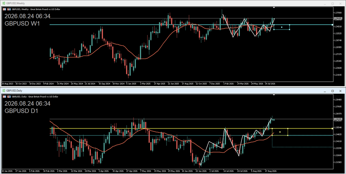
Task: Click the 20 Aug 2023 date on Weekly time axis
Action: coord(7,84)
